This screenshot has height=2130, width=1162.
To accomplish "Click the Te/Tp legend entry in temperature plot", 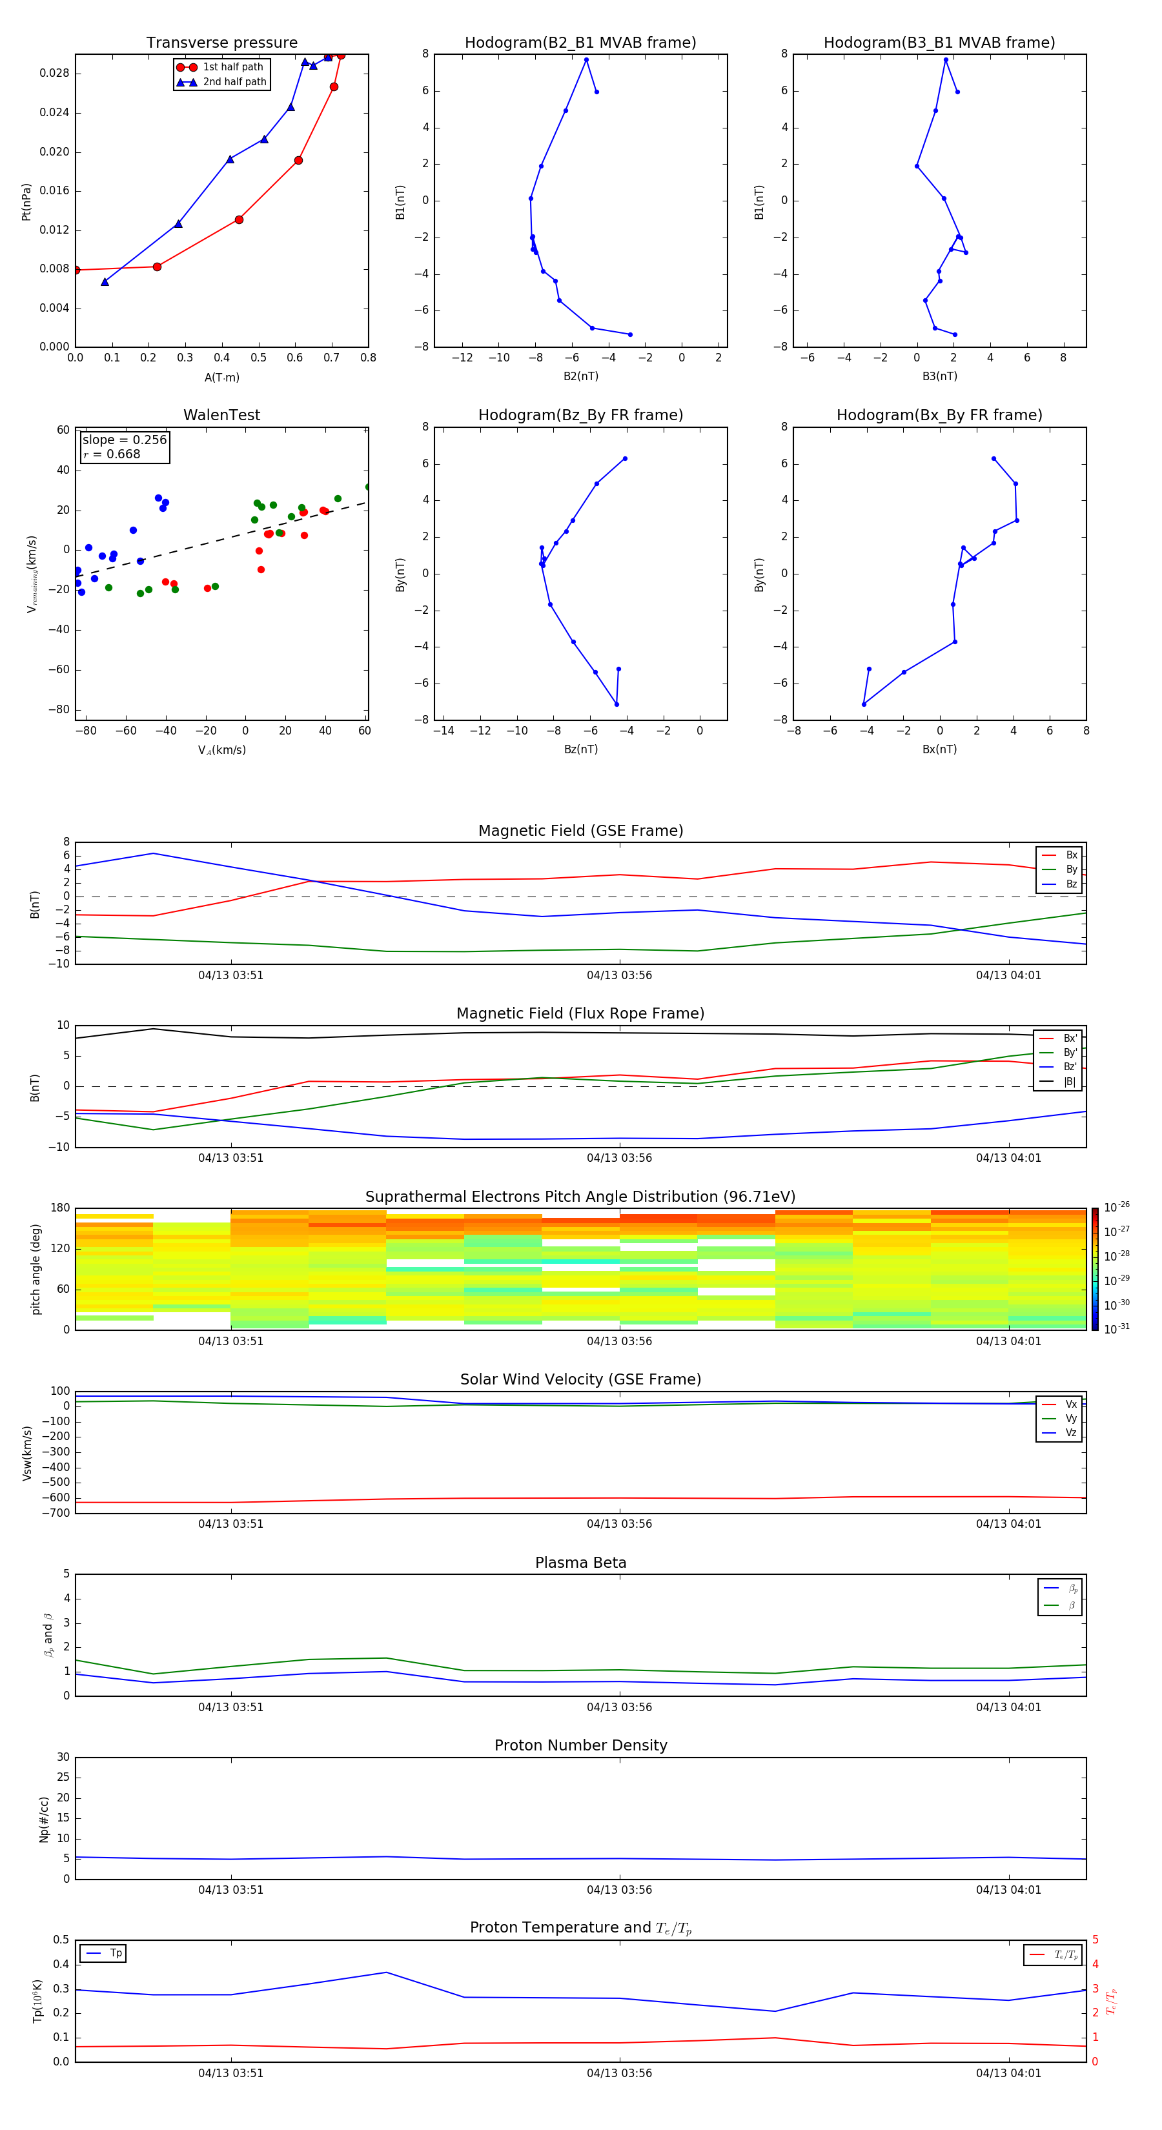I will pyautogui.click(x=1053, y=1956).
